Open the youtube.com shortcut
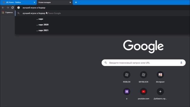 [143, 92]
